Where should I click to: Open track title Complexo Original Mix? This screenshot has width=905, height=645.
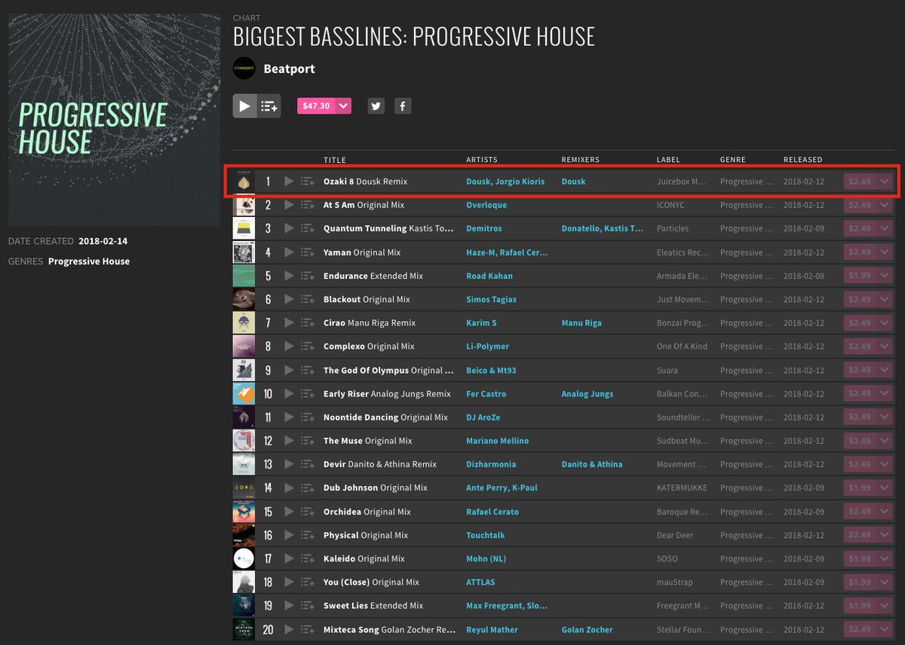tap(369, 347)
